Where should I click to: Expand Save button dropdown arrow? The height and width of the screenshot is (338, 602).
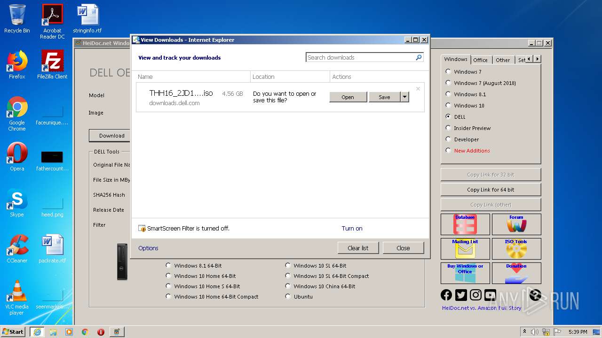404,97
